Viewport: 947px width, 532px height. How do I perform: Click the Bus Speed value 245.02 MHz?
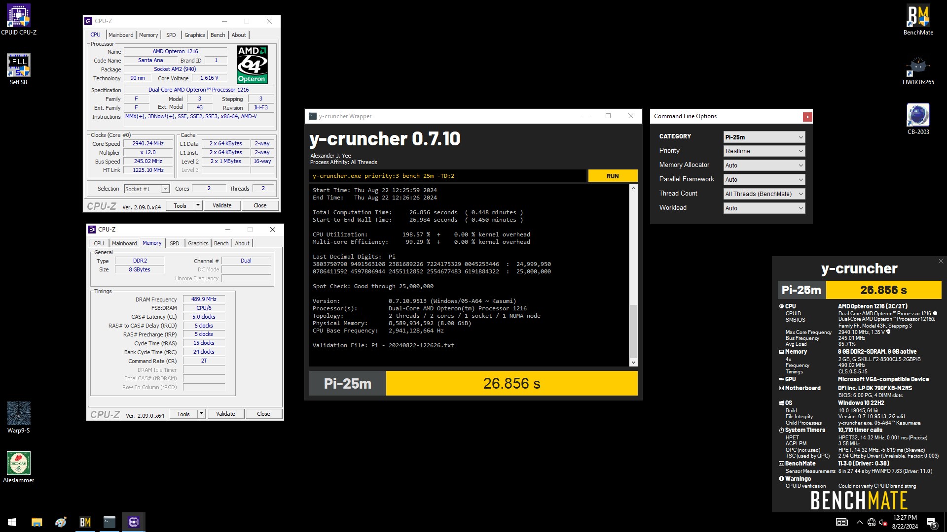coord(148,161)
